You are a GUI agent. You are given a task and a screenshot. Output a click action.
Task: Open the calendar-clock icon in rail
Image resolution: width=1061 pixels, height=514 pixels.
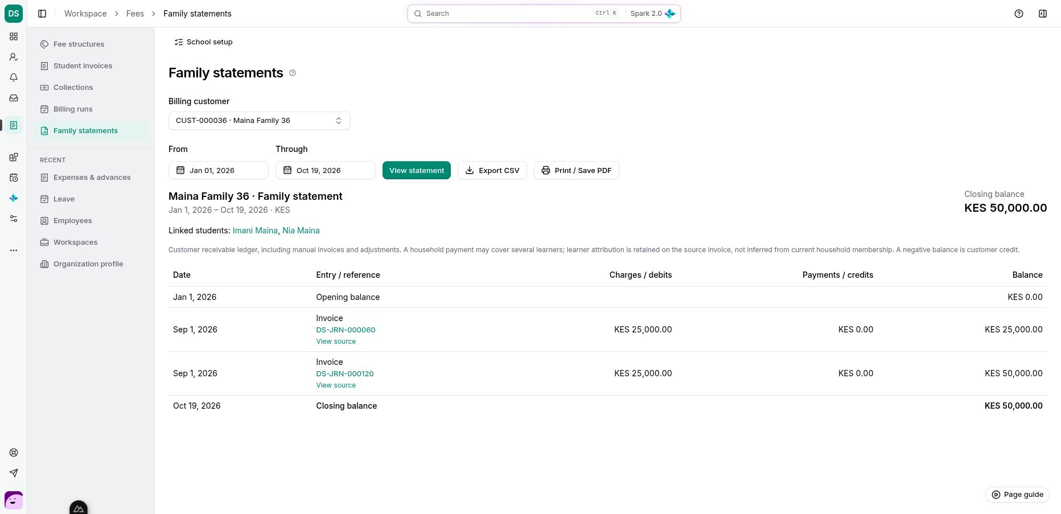coord(14,178)
